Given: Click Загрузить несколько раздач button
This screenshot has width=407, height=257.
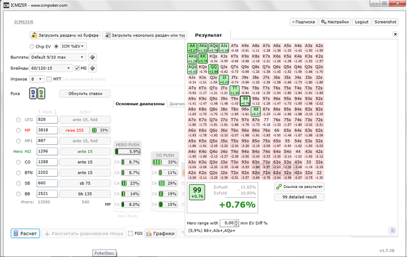Looking at the screenshot, I should [144, 35].
